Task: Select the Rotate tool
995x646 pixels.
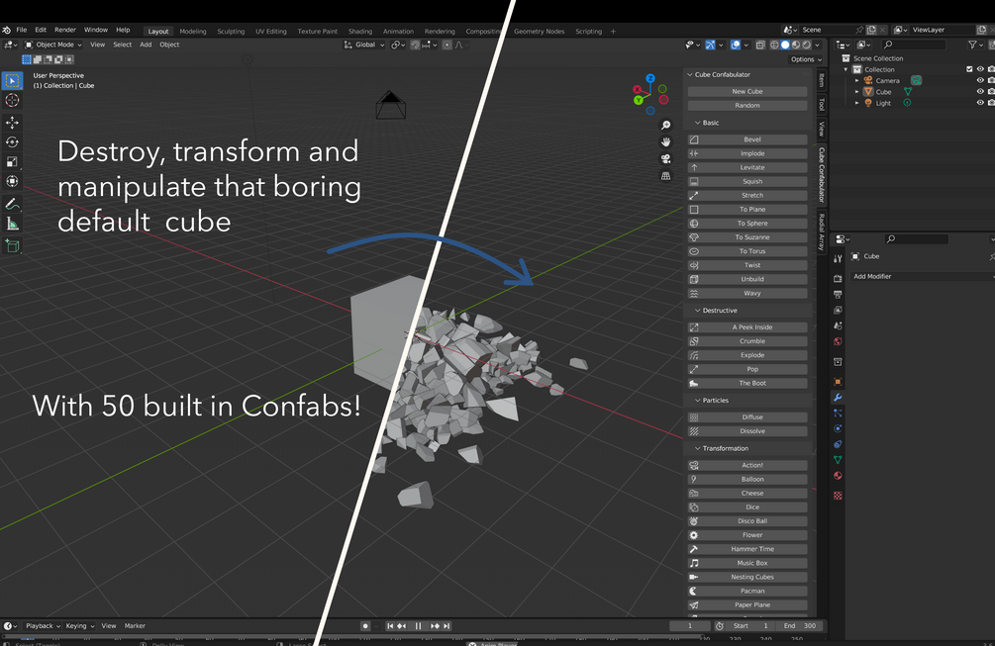Action: tap(12, 142)
